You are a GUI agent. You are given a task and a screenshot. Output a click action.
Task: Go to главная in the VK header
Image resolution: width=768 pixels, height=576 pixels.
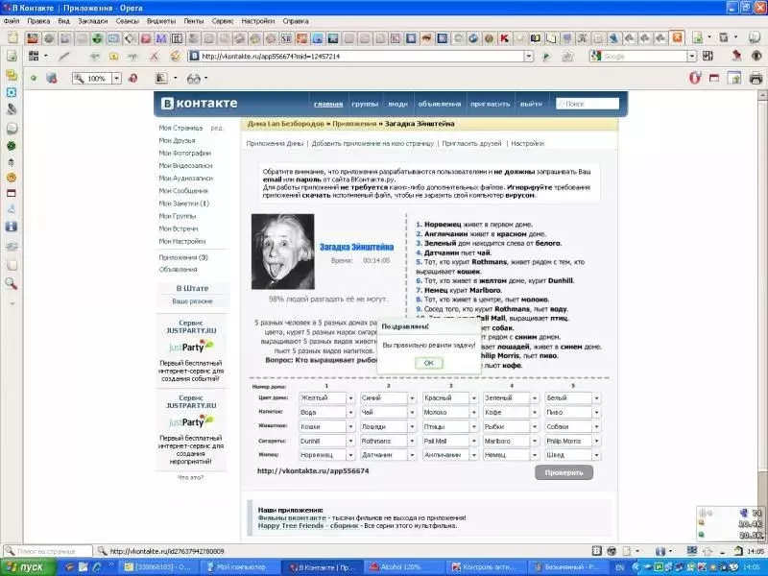tap(328, 104)
